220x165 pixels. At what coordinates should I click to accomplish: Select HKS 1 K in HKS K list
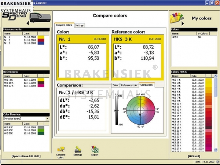192,80
